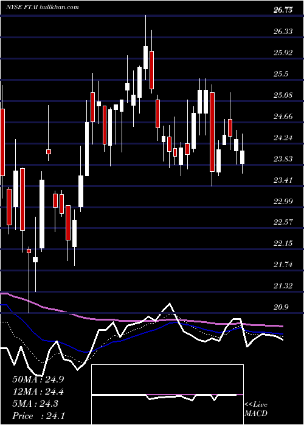Select the 23.41 price axis label
The image size is (304, 425).
pos(283,180)
